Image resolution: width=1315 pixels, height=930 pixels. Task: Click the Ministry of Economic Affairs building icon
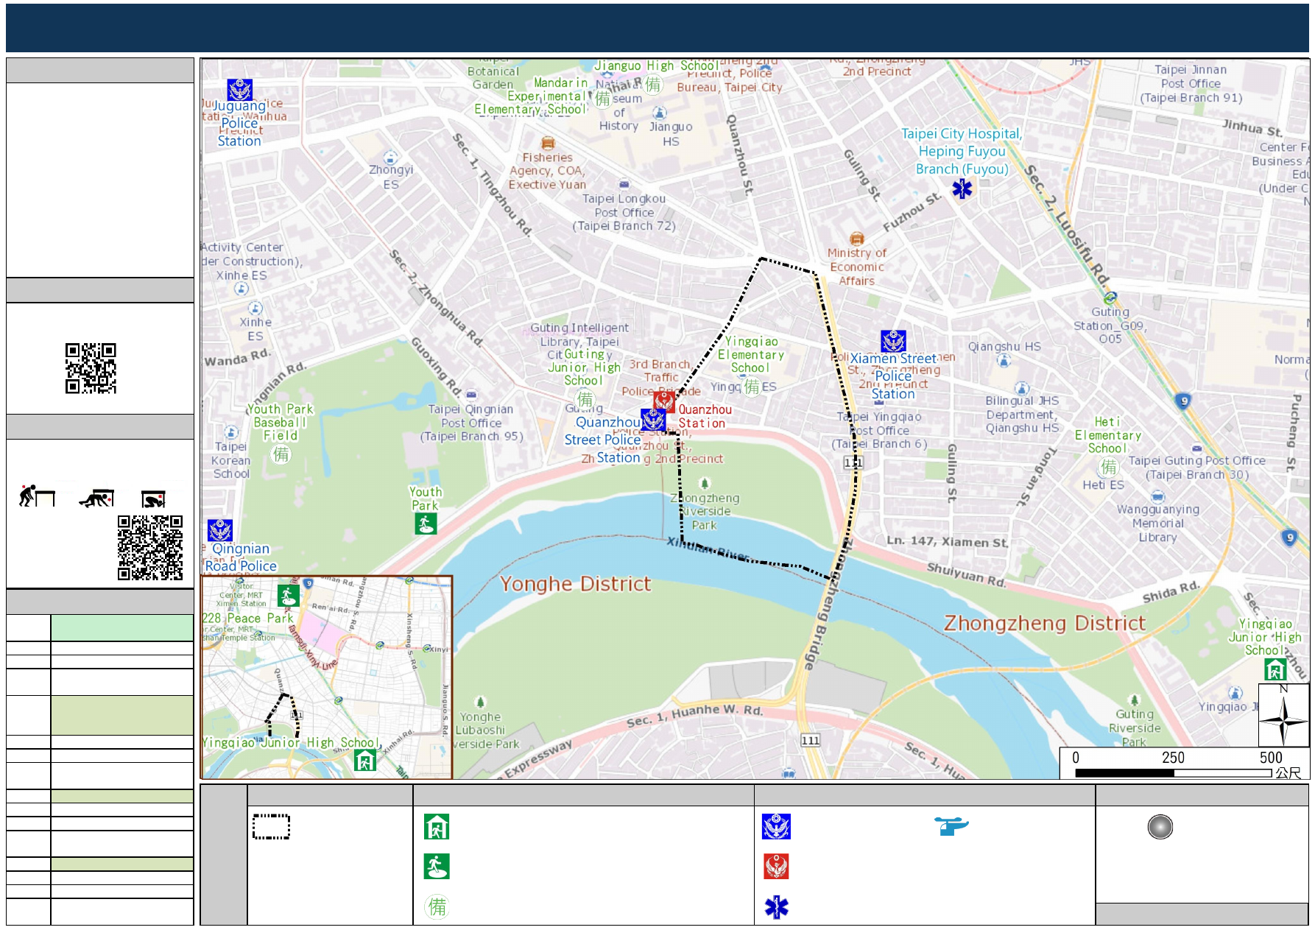[x=857, y=239]
